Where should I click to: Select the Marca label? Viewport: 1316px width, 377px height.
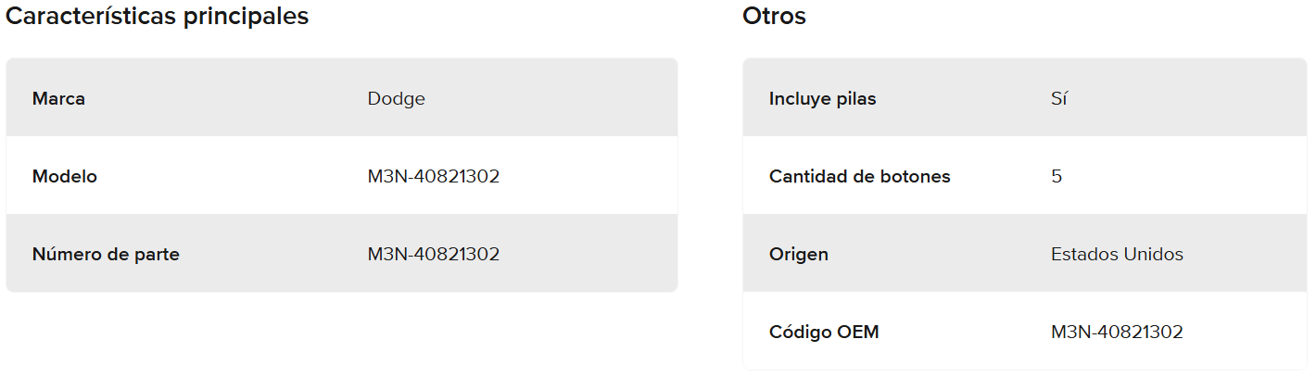(x=58, y=98)
